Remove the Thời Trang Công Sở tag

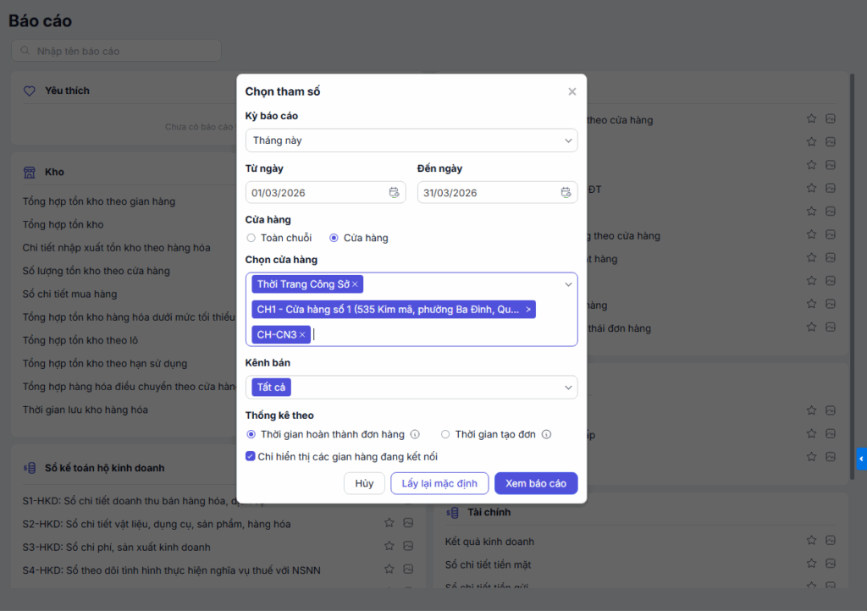point(356,284)
